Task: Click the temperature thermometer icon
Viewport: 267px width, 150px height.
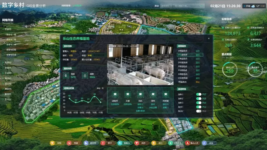Action: point(66,75)
